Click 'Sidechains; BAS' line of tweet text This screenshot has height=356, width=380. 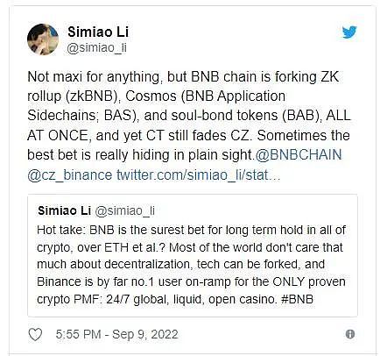pyautogui.click(x=189, y=116)
